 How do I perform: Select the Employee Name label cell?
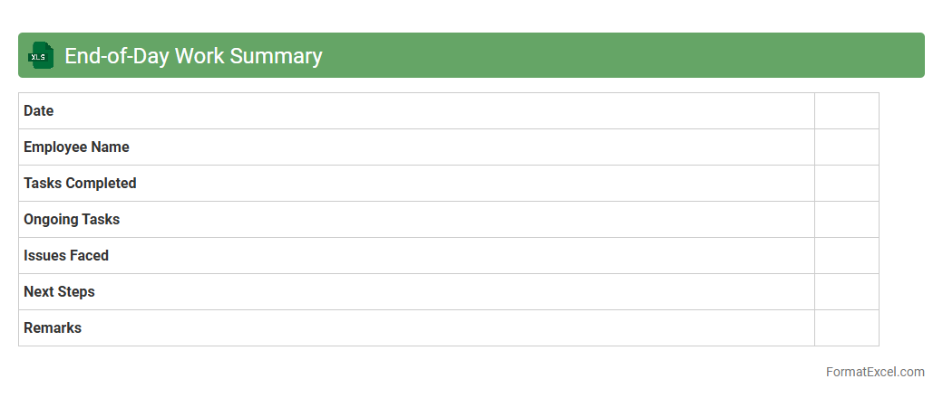click(x=76, y=147)
